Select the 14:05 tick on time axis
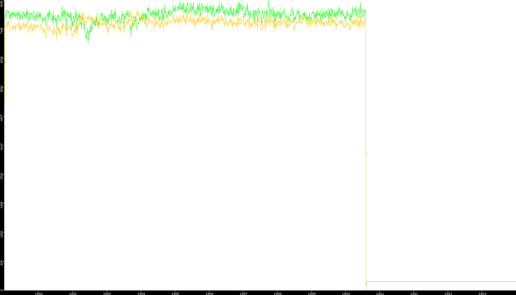The height and width of the screenshot is (295, 516). (175, 294)
